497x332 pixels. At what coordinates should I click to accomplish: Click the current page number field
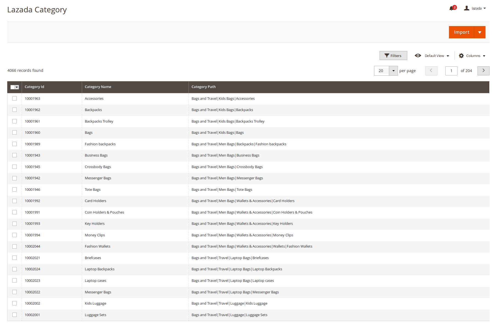point(451,71)
